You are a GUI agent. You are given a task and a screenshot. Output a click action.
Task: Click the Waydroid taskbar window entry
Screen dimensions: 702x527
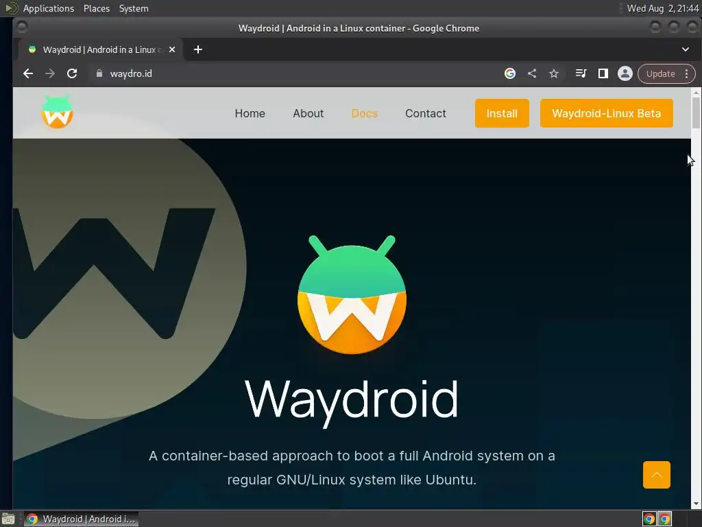pyautogui.click(x=81, y=519)
